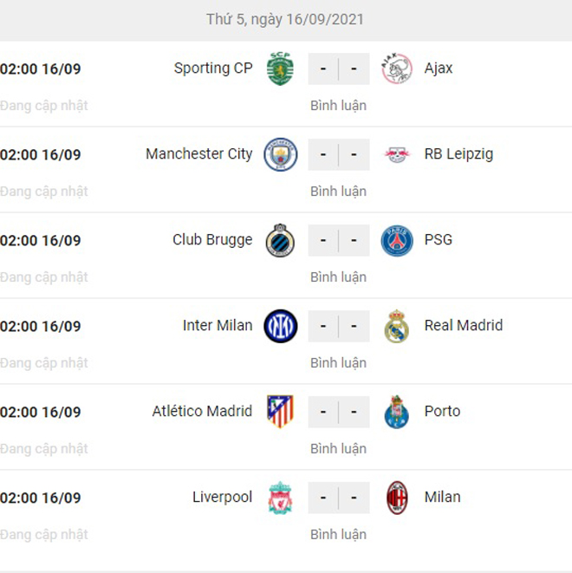Click the Manchester City crest
The image size is (572, 573).
click(x=280, y=154)
